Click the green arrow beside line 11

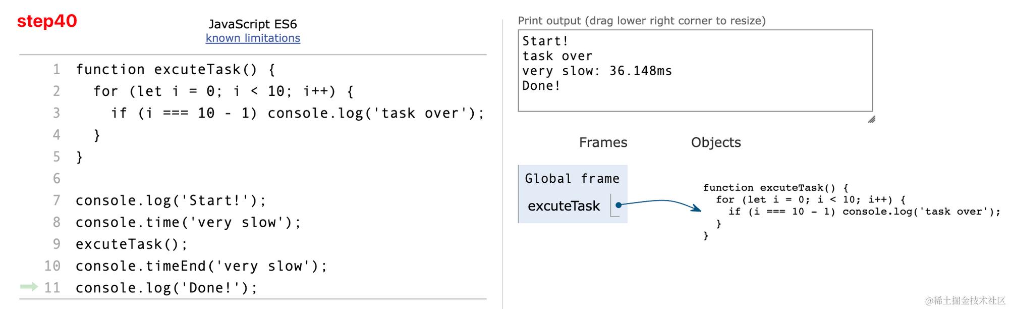click(x=29, y=287)
